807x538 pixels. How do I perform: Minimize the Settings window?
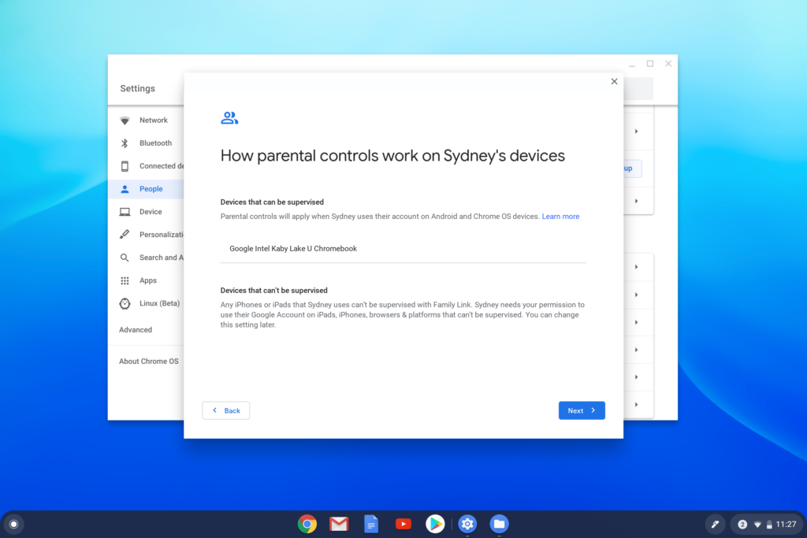pyautogui.click(x=632, y=65)
